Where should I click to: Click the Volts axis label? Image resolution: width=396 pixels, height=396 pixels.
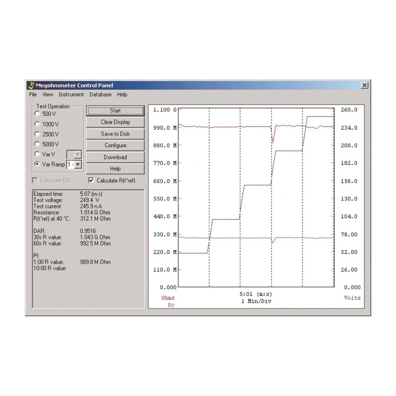pyautogui.click(x=352, y=298)
